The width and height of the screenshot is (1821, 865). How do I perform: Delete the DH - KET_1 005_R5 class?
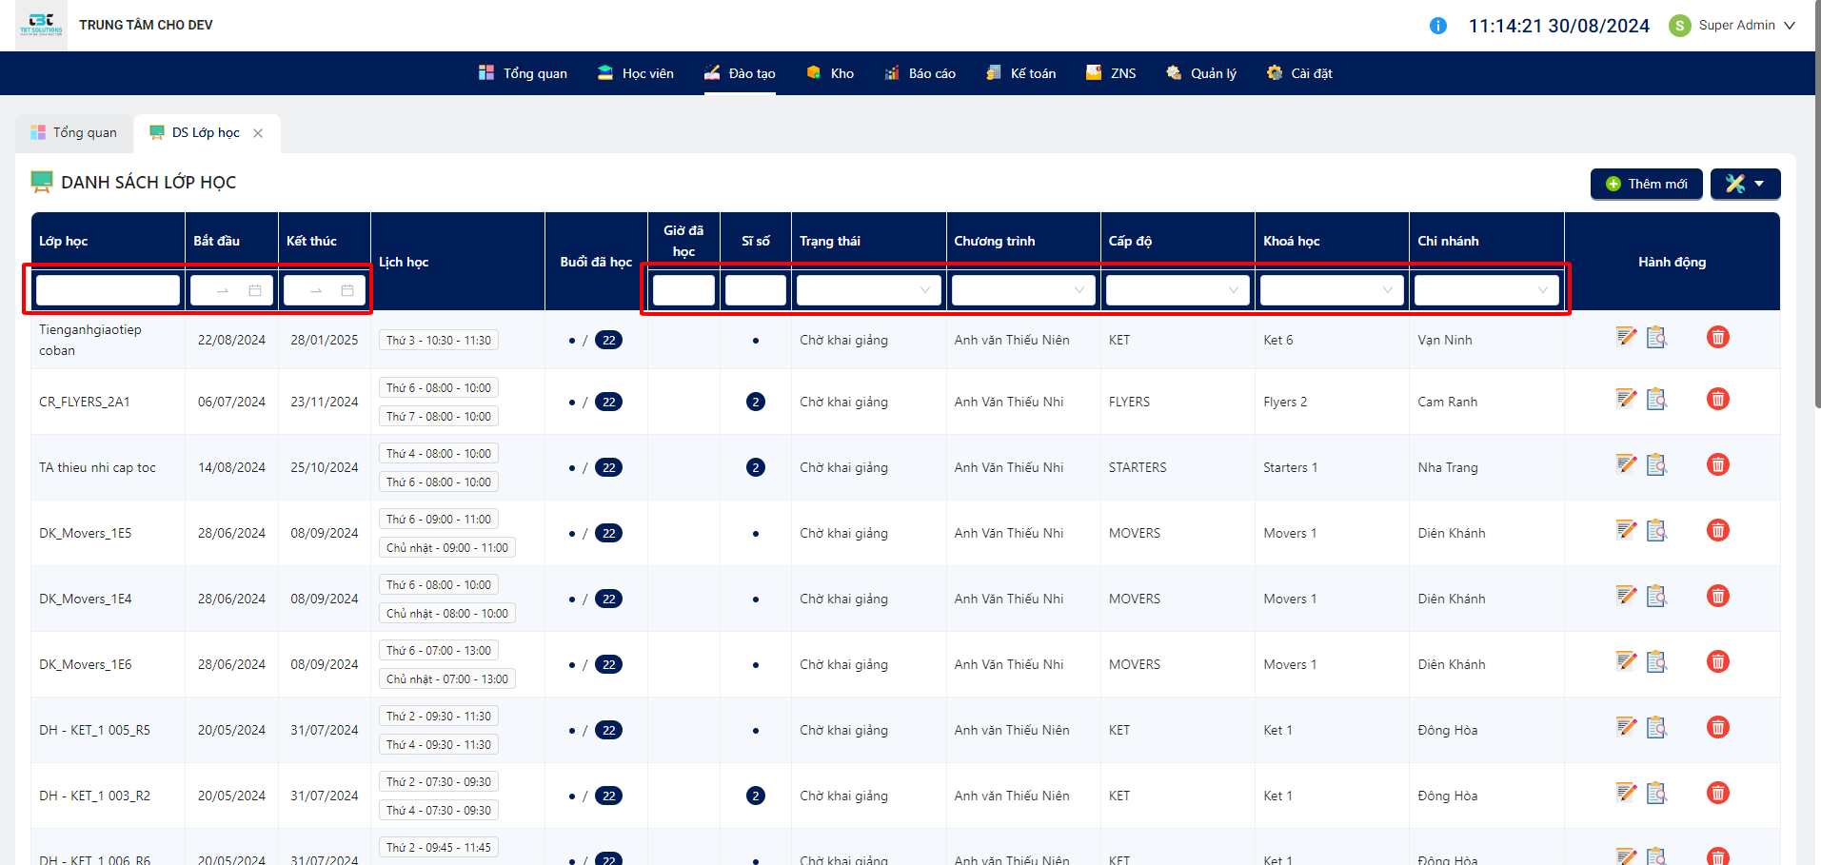point(1718,727)
